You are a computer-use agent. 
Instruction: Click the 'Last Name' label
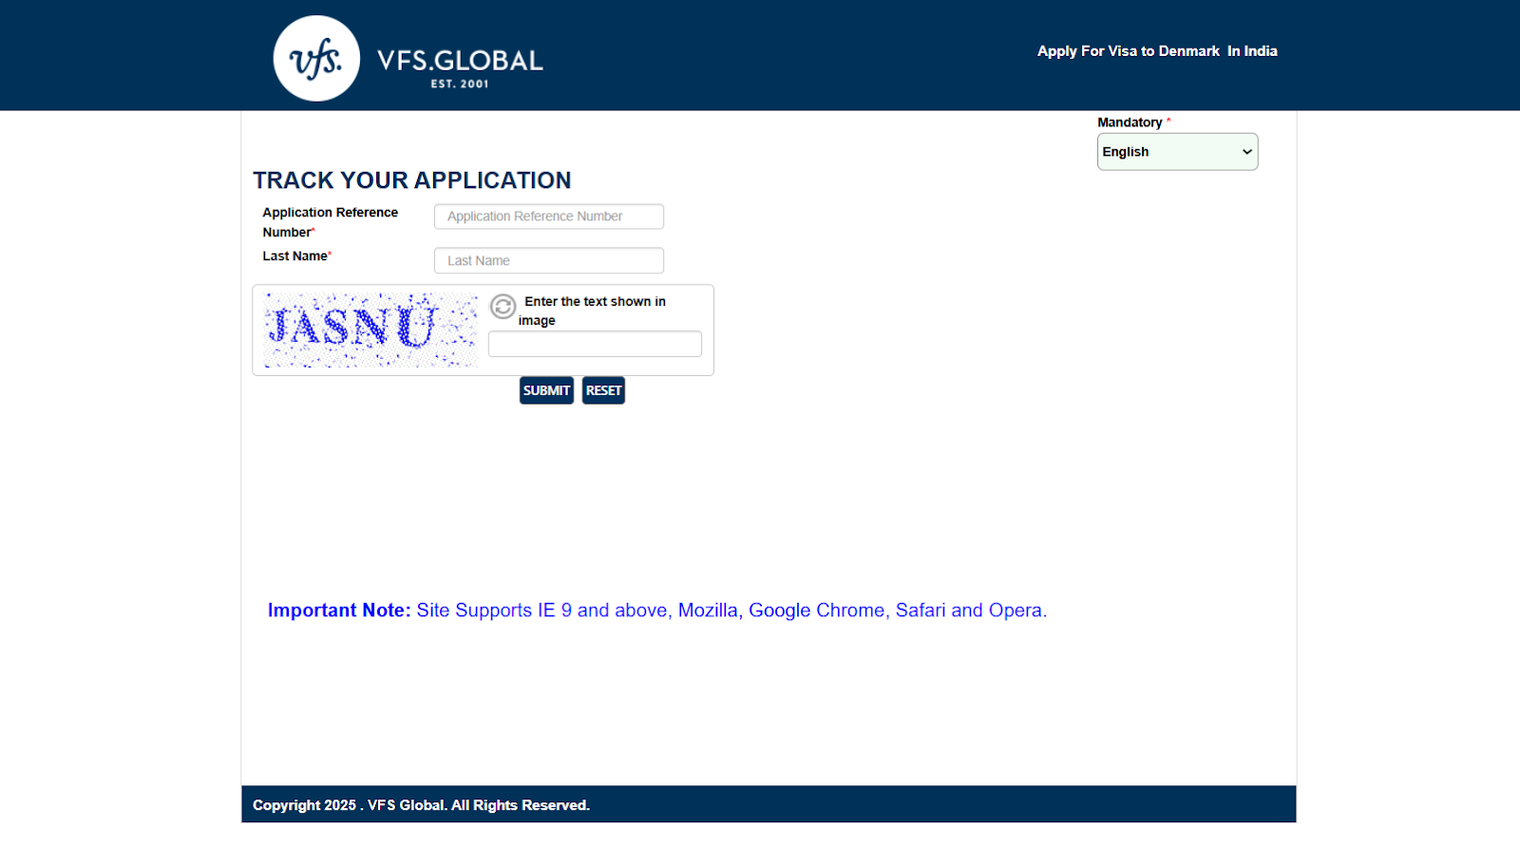(x=295, y=256)
